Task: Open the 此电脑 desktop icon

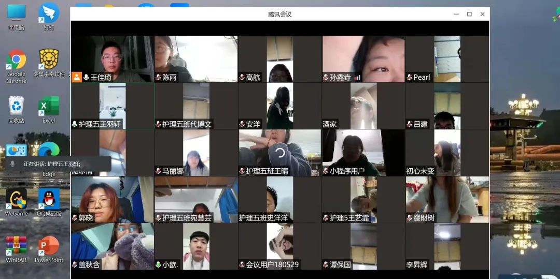Action: click(x=16, y=13)
